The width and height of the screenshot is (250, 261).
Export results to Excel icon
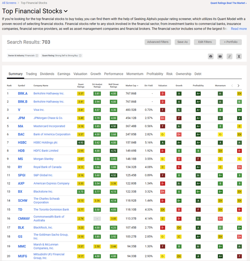(x=239, y=57)
